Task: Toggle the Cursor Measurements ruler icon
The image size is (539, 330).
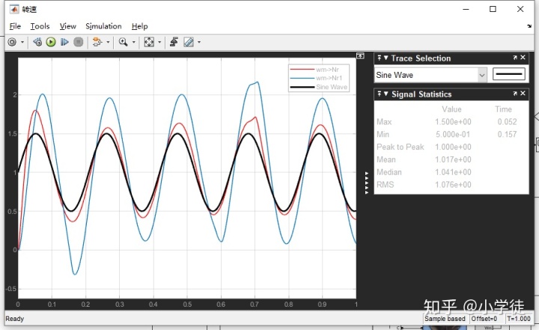Action: (189, 42)
